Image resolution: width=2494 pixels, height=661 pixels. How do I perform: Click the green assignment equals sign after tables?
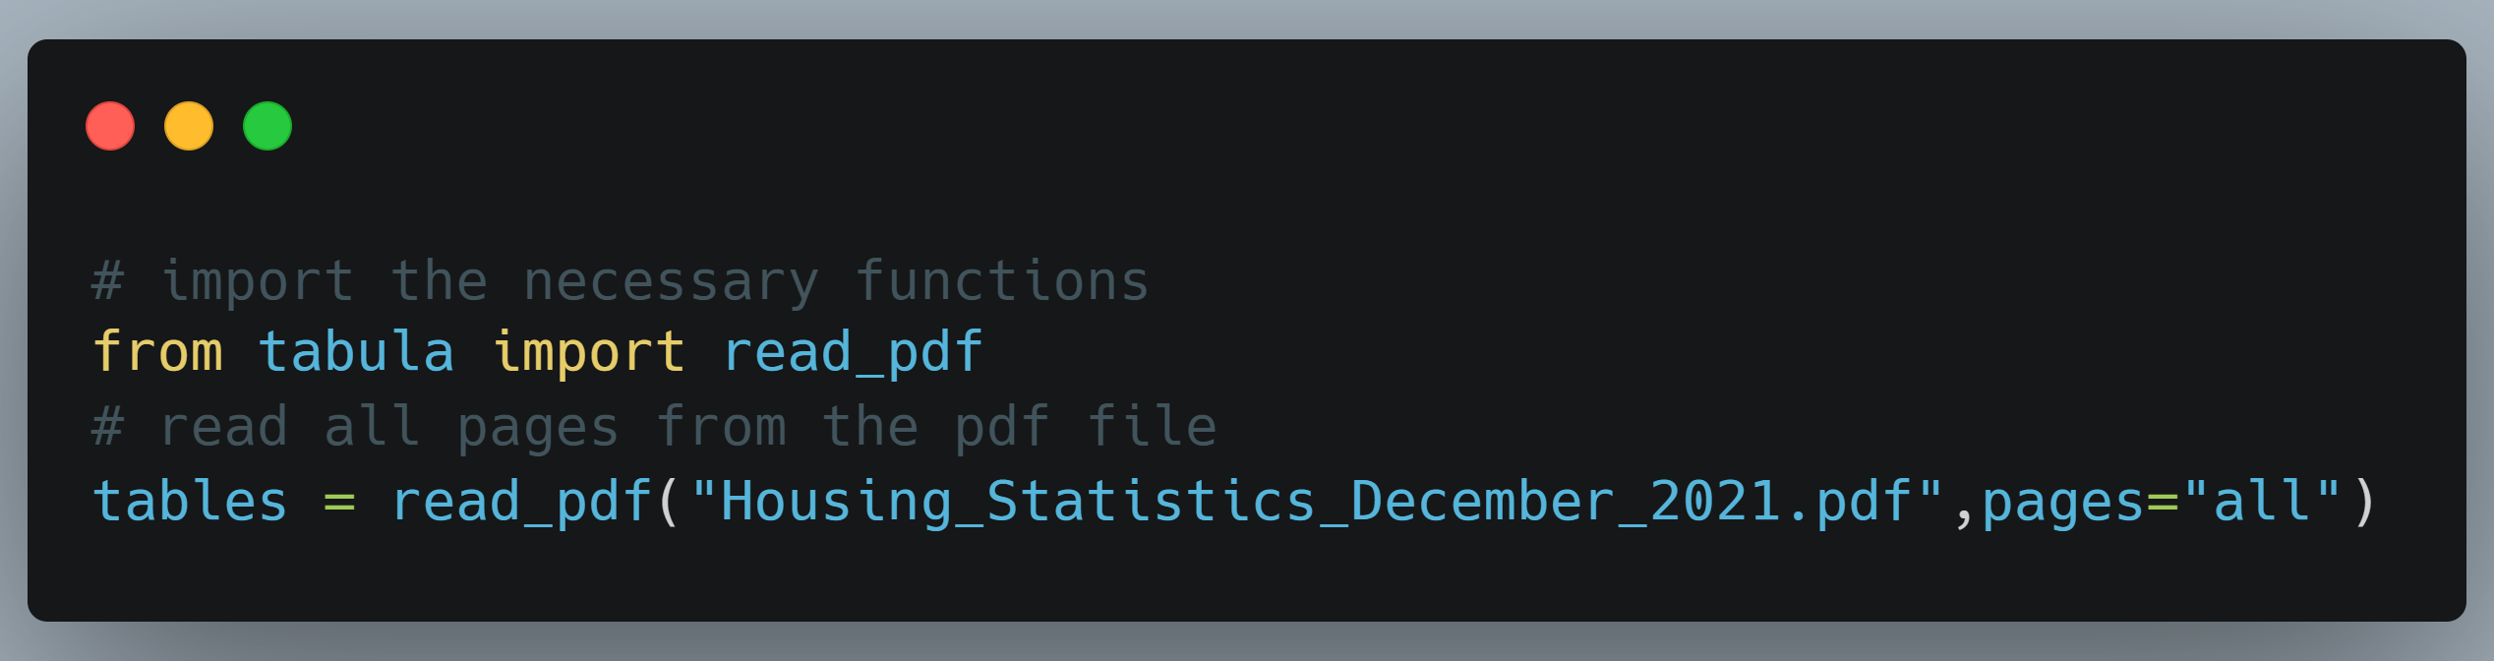tap(339, 502)
